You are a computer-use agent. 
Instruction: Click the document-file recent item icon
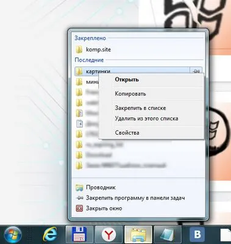(79, 124)
